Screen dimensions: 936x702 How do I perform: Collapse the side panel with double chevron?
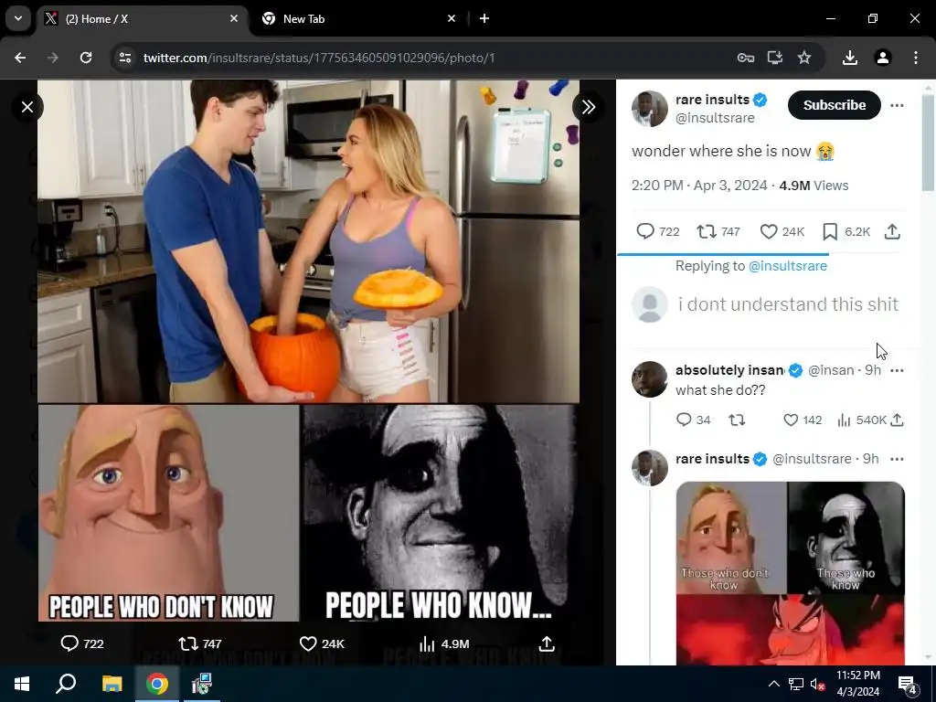coord(588,107)
